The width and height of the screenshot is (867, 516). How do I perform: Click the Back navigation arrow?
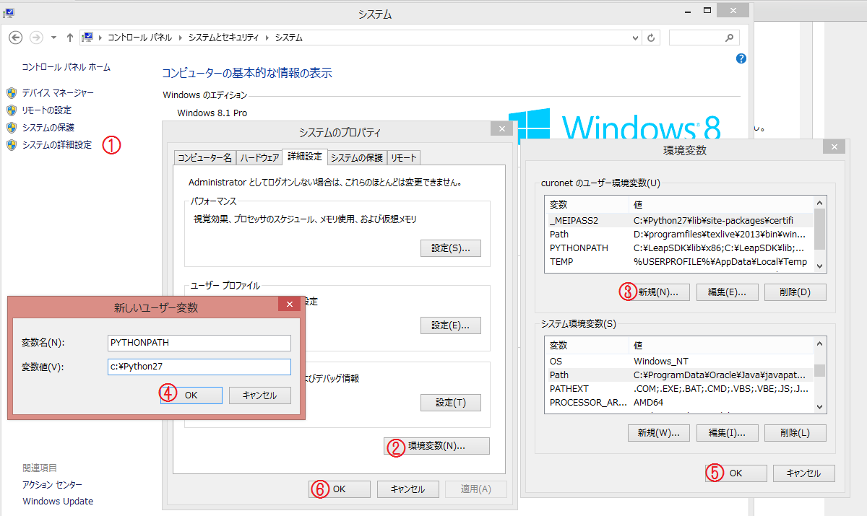pyautogui.click(x=16, y=38)
